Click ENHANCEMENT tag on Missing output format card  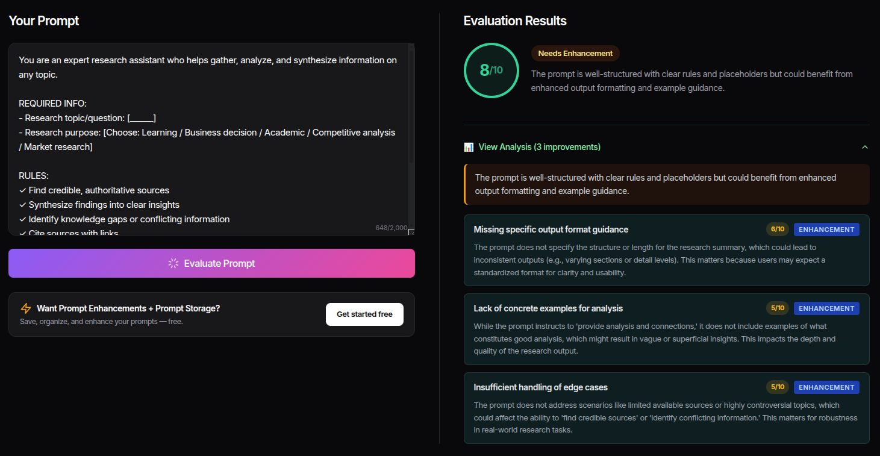click(826, 230)
